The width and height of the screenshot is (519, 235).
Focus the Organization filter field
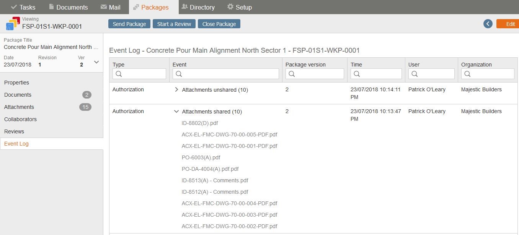(488, 74)
